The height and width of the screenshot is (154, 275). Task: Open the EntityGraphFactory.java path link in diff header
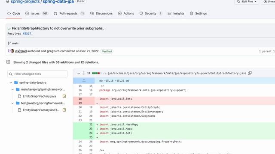coord(175,73)
